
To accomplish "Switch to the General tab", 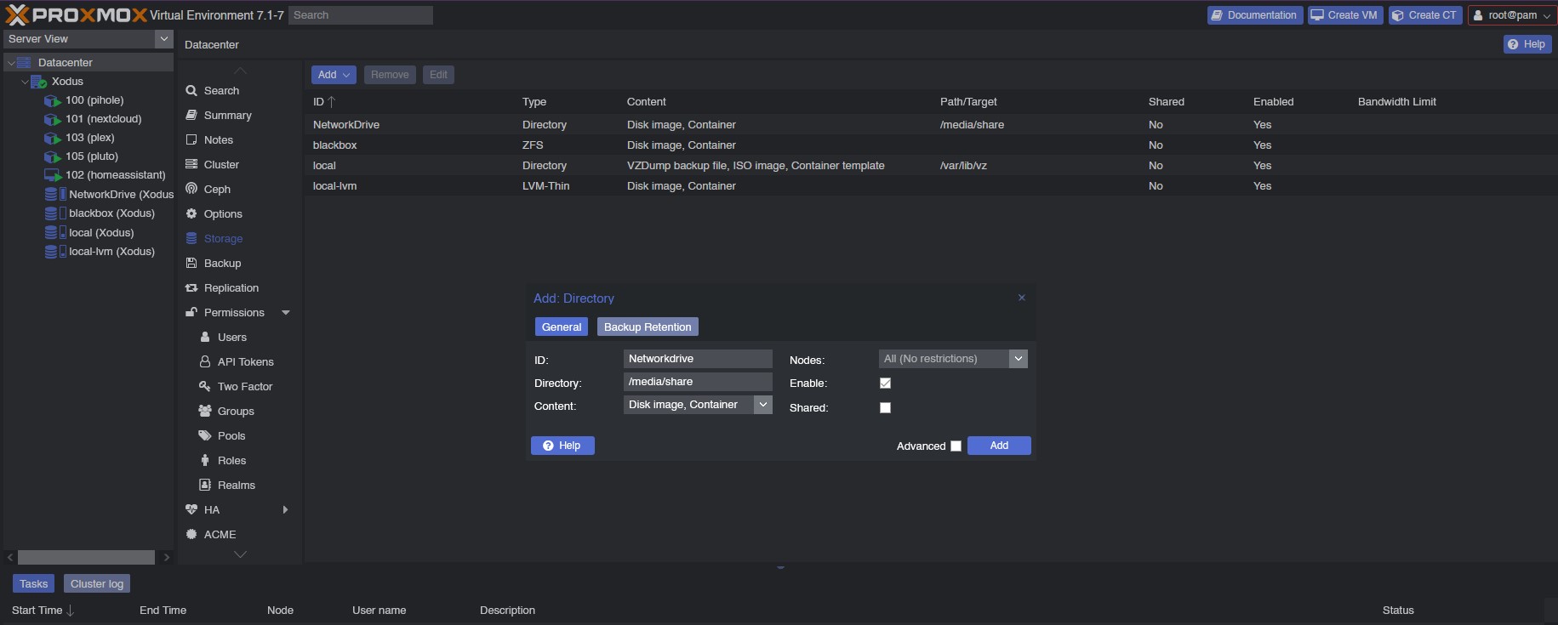I will (x=562, y=327).
